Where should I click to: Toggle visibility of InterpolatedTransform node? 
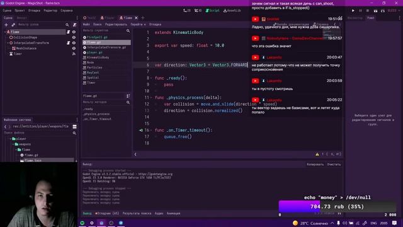point(74,43)
